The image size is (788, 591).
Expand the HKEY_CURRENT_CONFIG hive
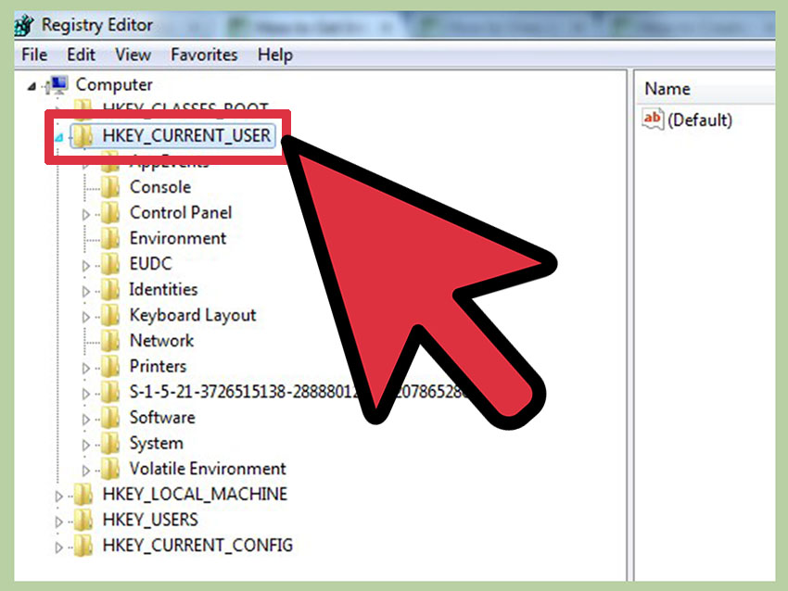click(x=58, y=547)
